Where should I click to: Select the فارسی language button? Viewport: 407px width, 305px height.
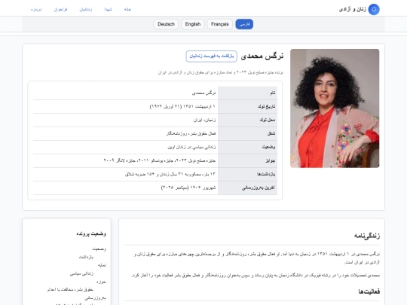coord(244,24)
